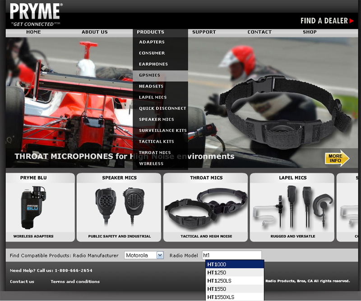Screen dimensions: 361x301
Task: Click the Lapel Mics card title
Action: tap(293, 178)
